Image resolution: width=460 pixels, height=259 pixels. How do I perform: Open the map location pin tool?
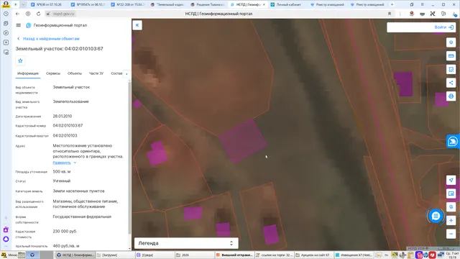click(451, 42)
